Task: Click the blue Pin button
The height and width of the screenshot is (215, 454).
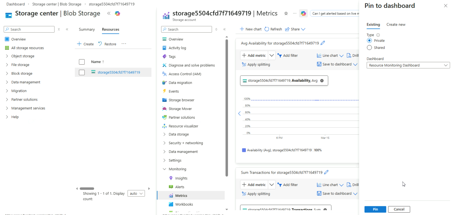Action: click(x=375, y=209)
